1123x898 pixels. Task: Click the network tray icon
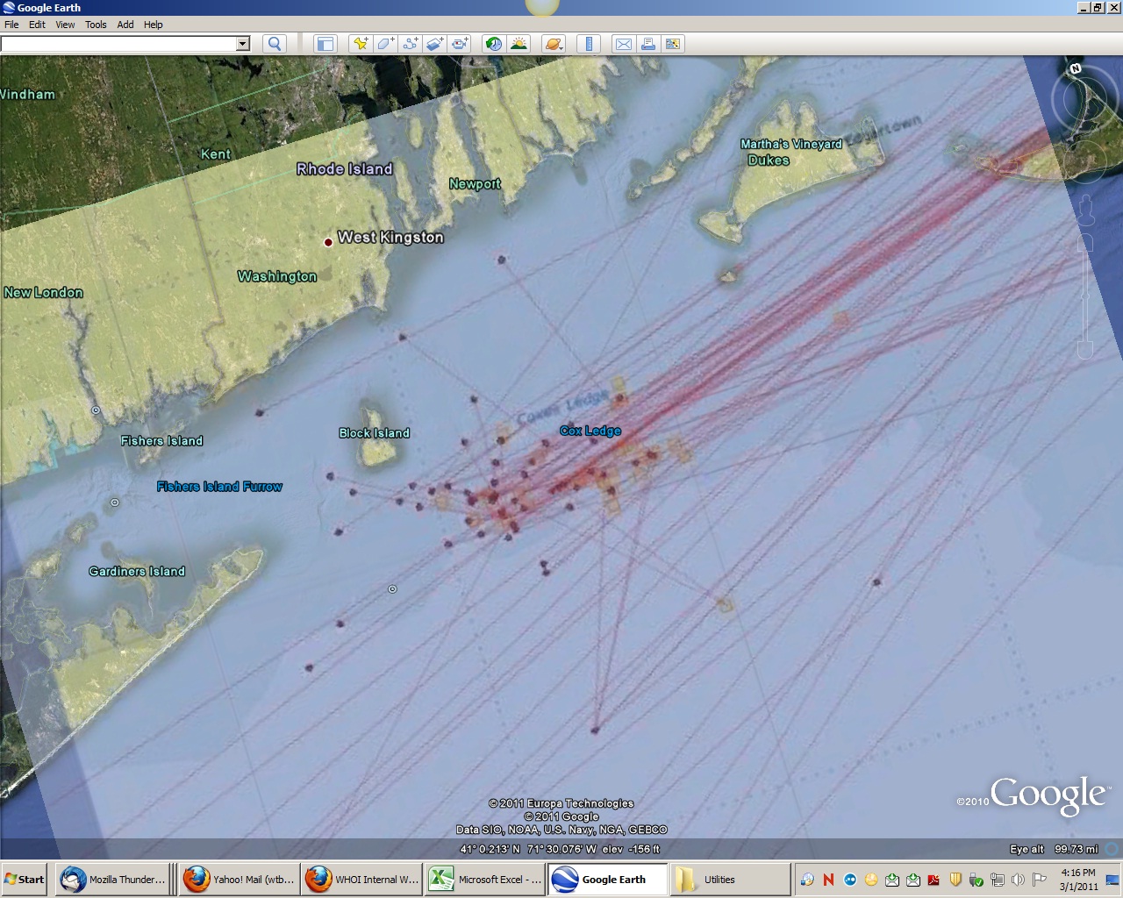[x=998, y=880]
